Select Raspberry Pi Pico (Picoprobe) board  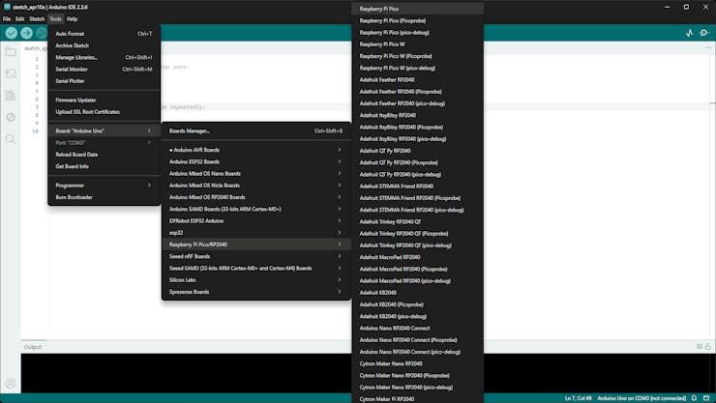[x=418, y=20]
